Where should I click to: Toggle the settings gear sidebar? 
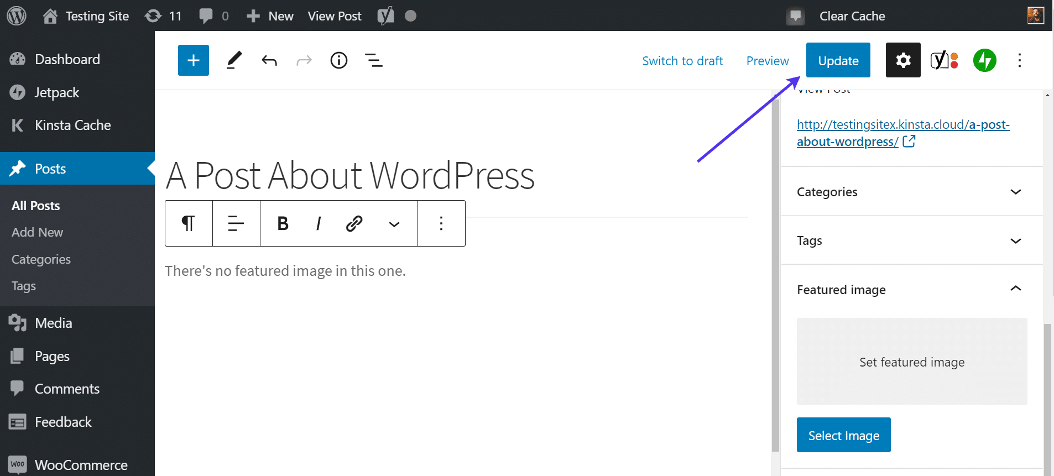[x=902, y=60]
